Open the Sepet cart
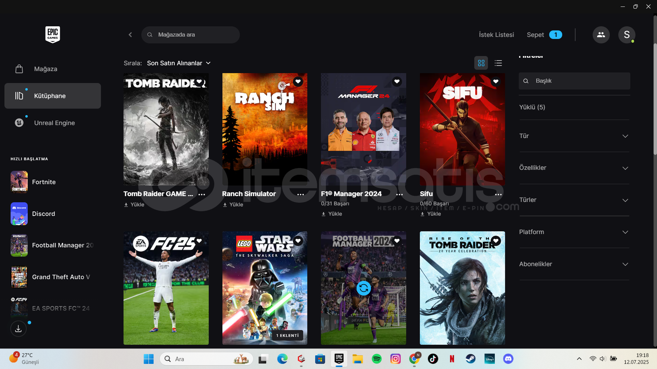Screen dimensions: 657x369 (x=544, y=35)
